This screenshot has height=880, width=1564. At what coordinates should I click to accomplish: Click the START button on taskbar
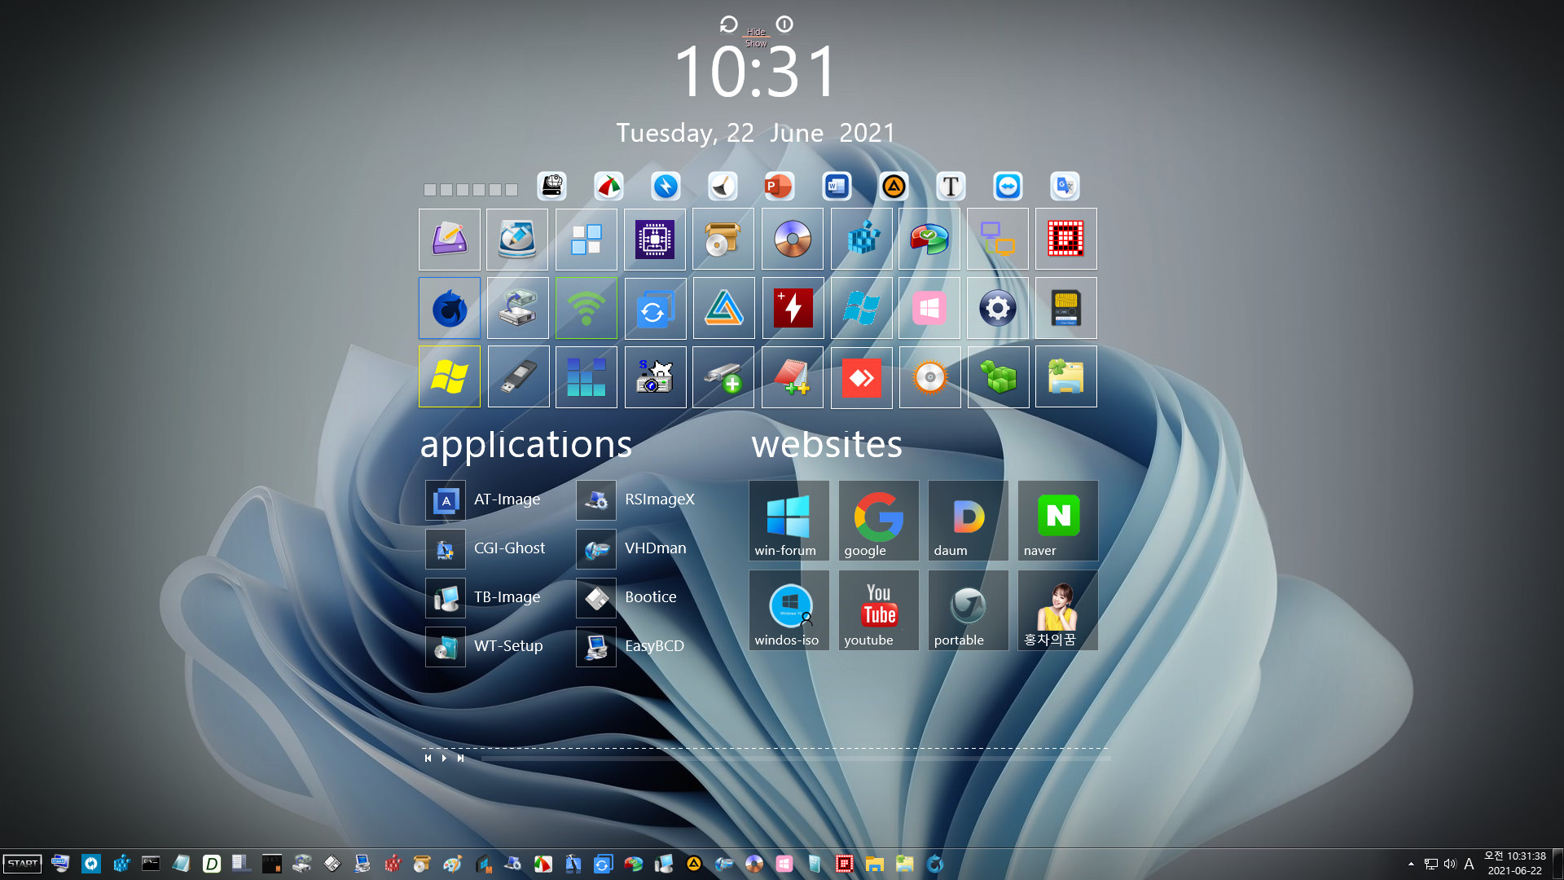22,864
